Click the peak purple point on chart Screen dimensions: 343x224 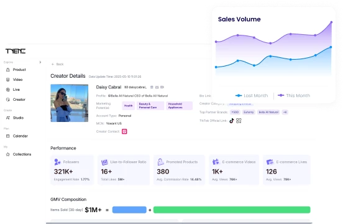331,22
